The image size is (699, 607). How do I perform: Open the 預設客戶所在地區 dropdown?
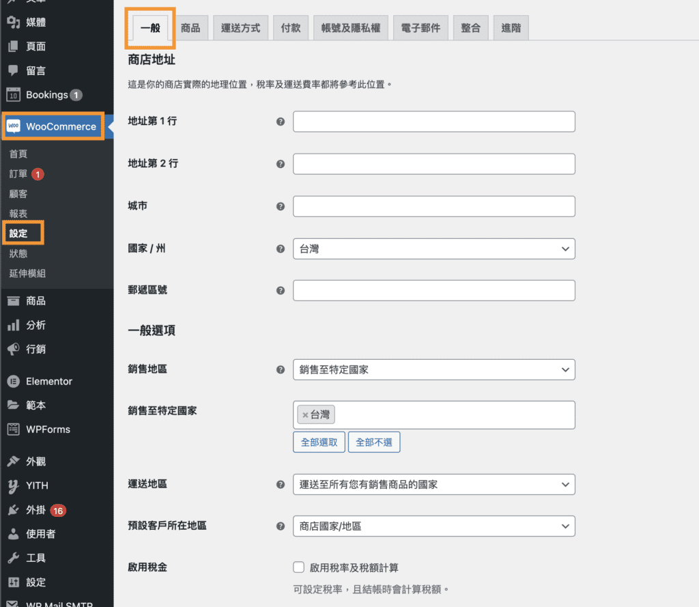[x=434, y=526]
